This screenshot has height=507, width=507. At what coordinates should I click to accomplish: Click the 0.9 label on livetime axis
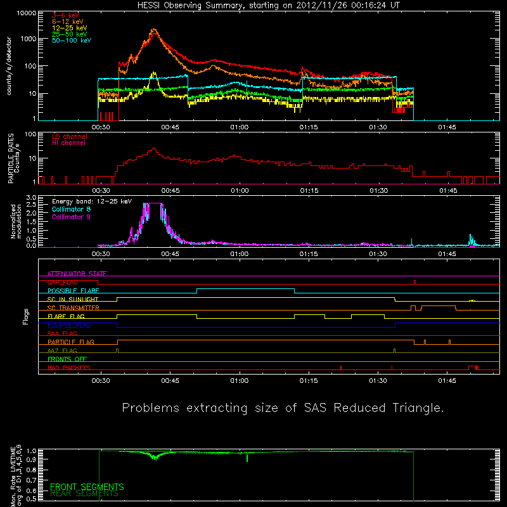point(31,459)
